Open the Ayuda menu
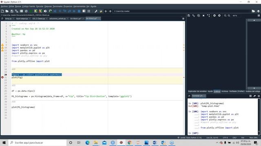Viewport: 261px width, 146px height. [x=93, y=6]
